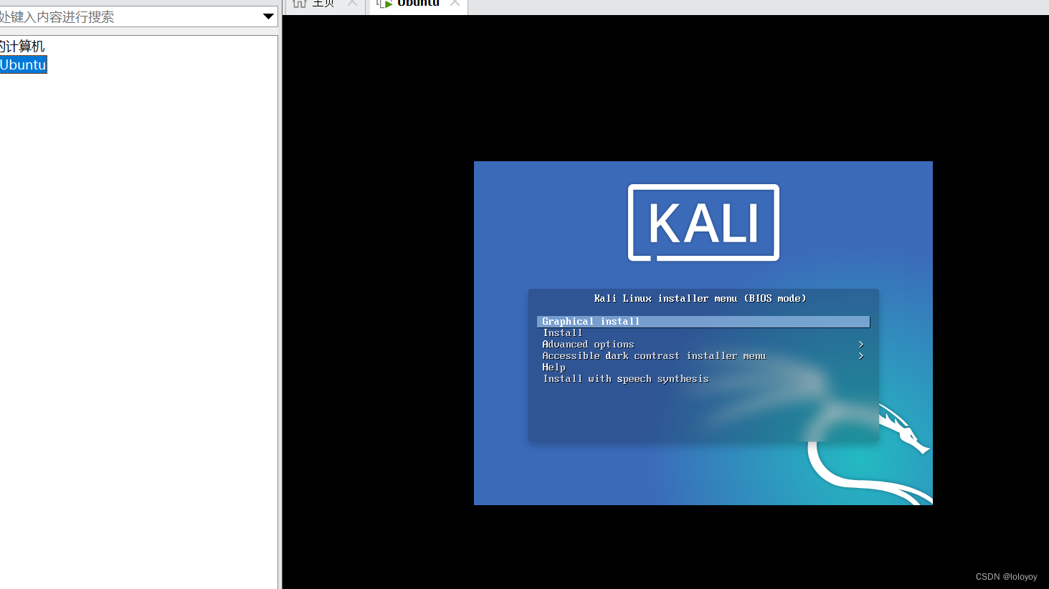1049x589 pixels.
Task: Select Install with speech synthesis
Action: tap(625, 378)
